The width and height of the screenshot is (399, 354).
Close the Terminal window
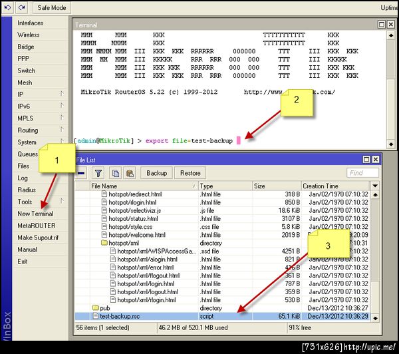point(390,25)
